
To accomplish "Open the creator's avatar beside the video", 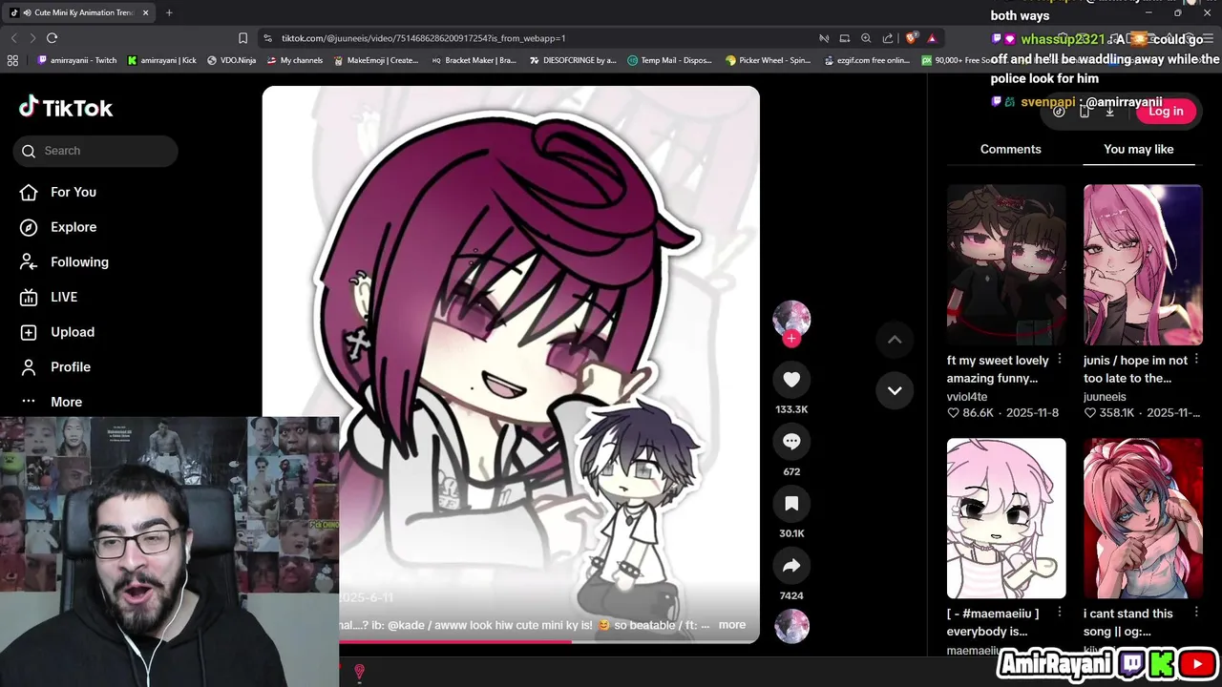I will coord(791,319).
